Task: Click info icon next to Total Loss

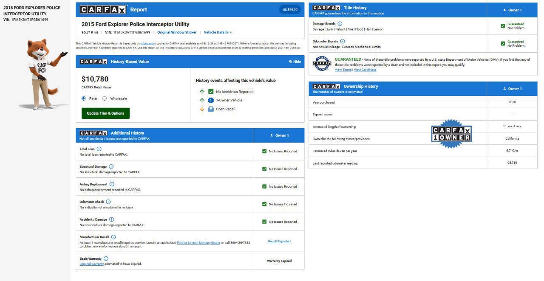Action: tap(99, 149)
